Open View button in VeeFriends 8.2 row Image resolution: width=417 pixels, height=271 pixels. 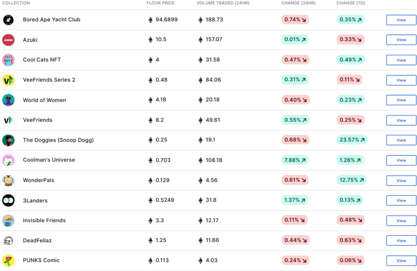[401, 120]
